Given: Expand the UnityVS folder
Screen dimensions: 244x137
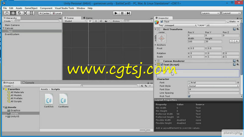Looking at the screenshot, I should pyautogui.click(x=6, y=116).
